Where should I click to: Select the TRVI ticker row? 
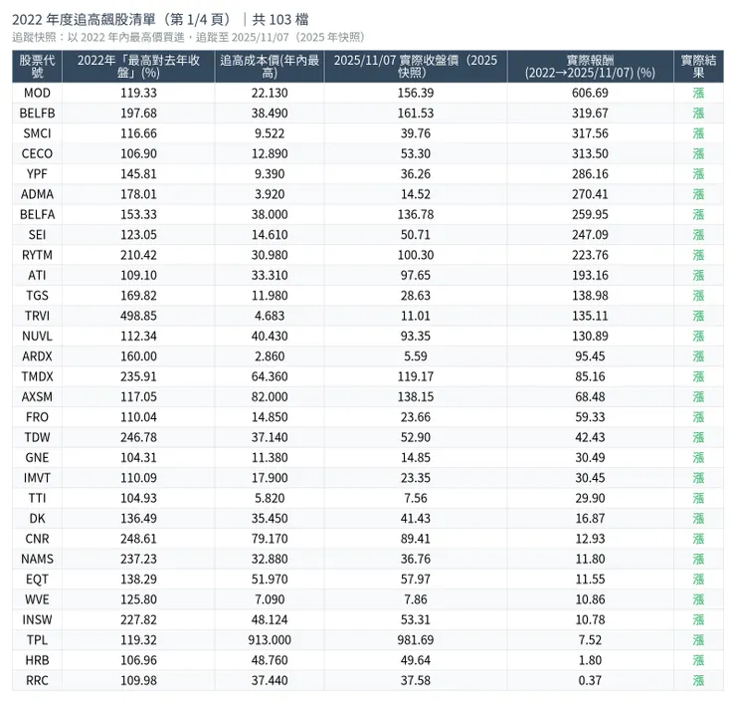tap(37, 316)
